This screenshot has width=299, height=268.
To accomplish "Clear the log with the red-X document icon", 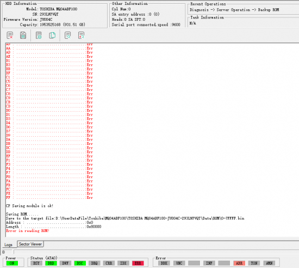I will click(x=10, y=35).
